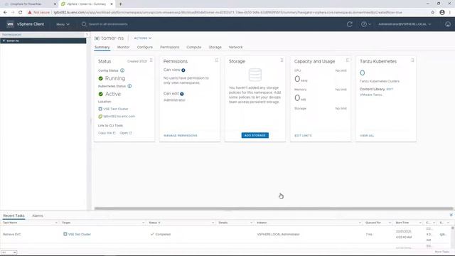Open the ACTIONS dropdown for tomer-ns
The height and width of the screenshot is (256, 455).
pyautogui.click(x=142, y=38)
